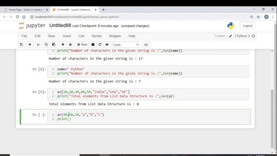
Task: Open the command palette keyboard icon
Action: click(146, 45)
